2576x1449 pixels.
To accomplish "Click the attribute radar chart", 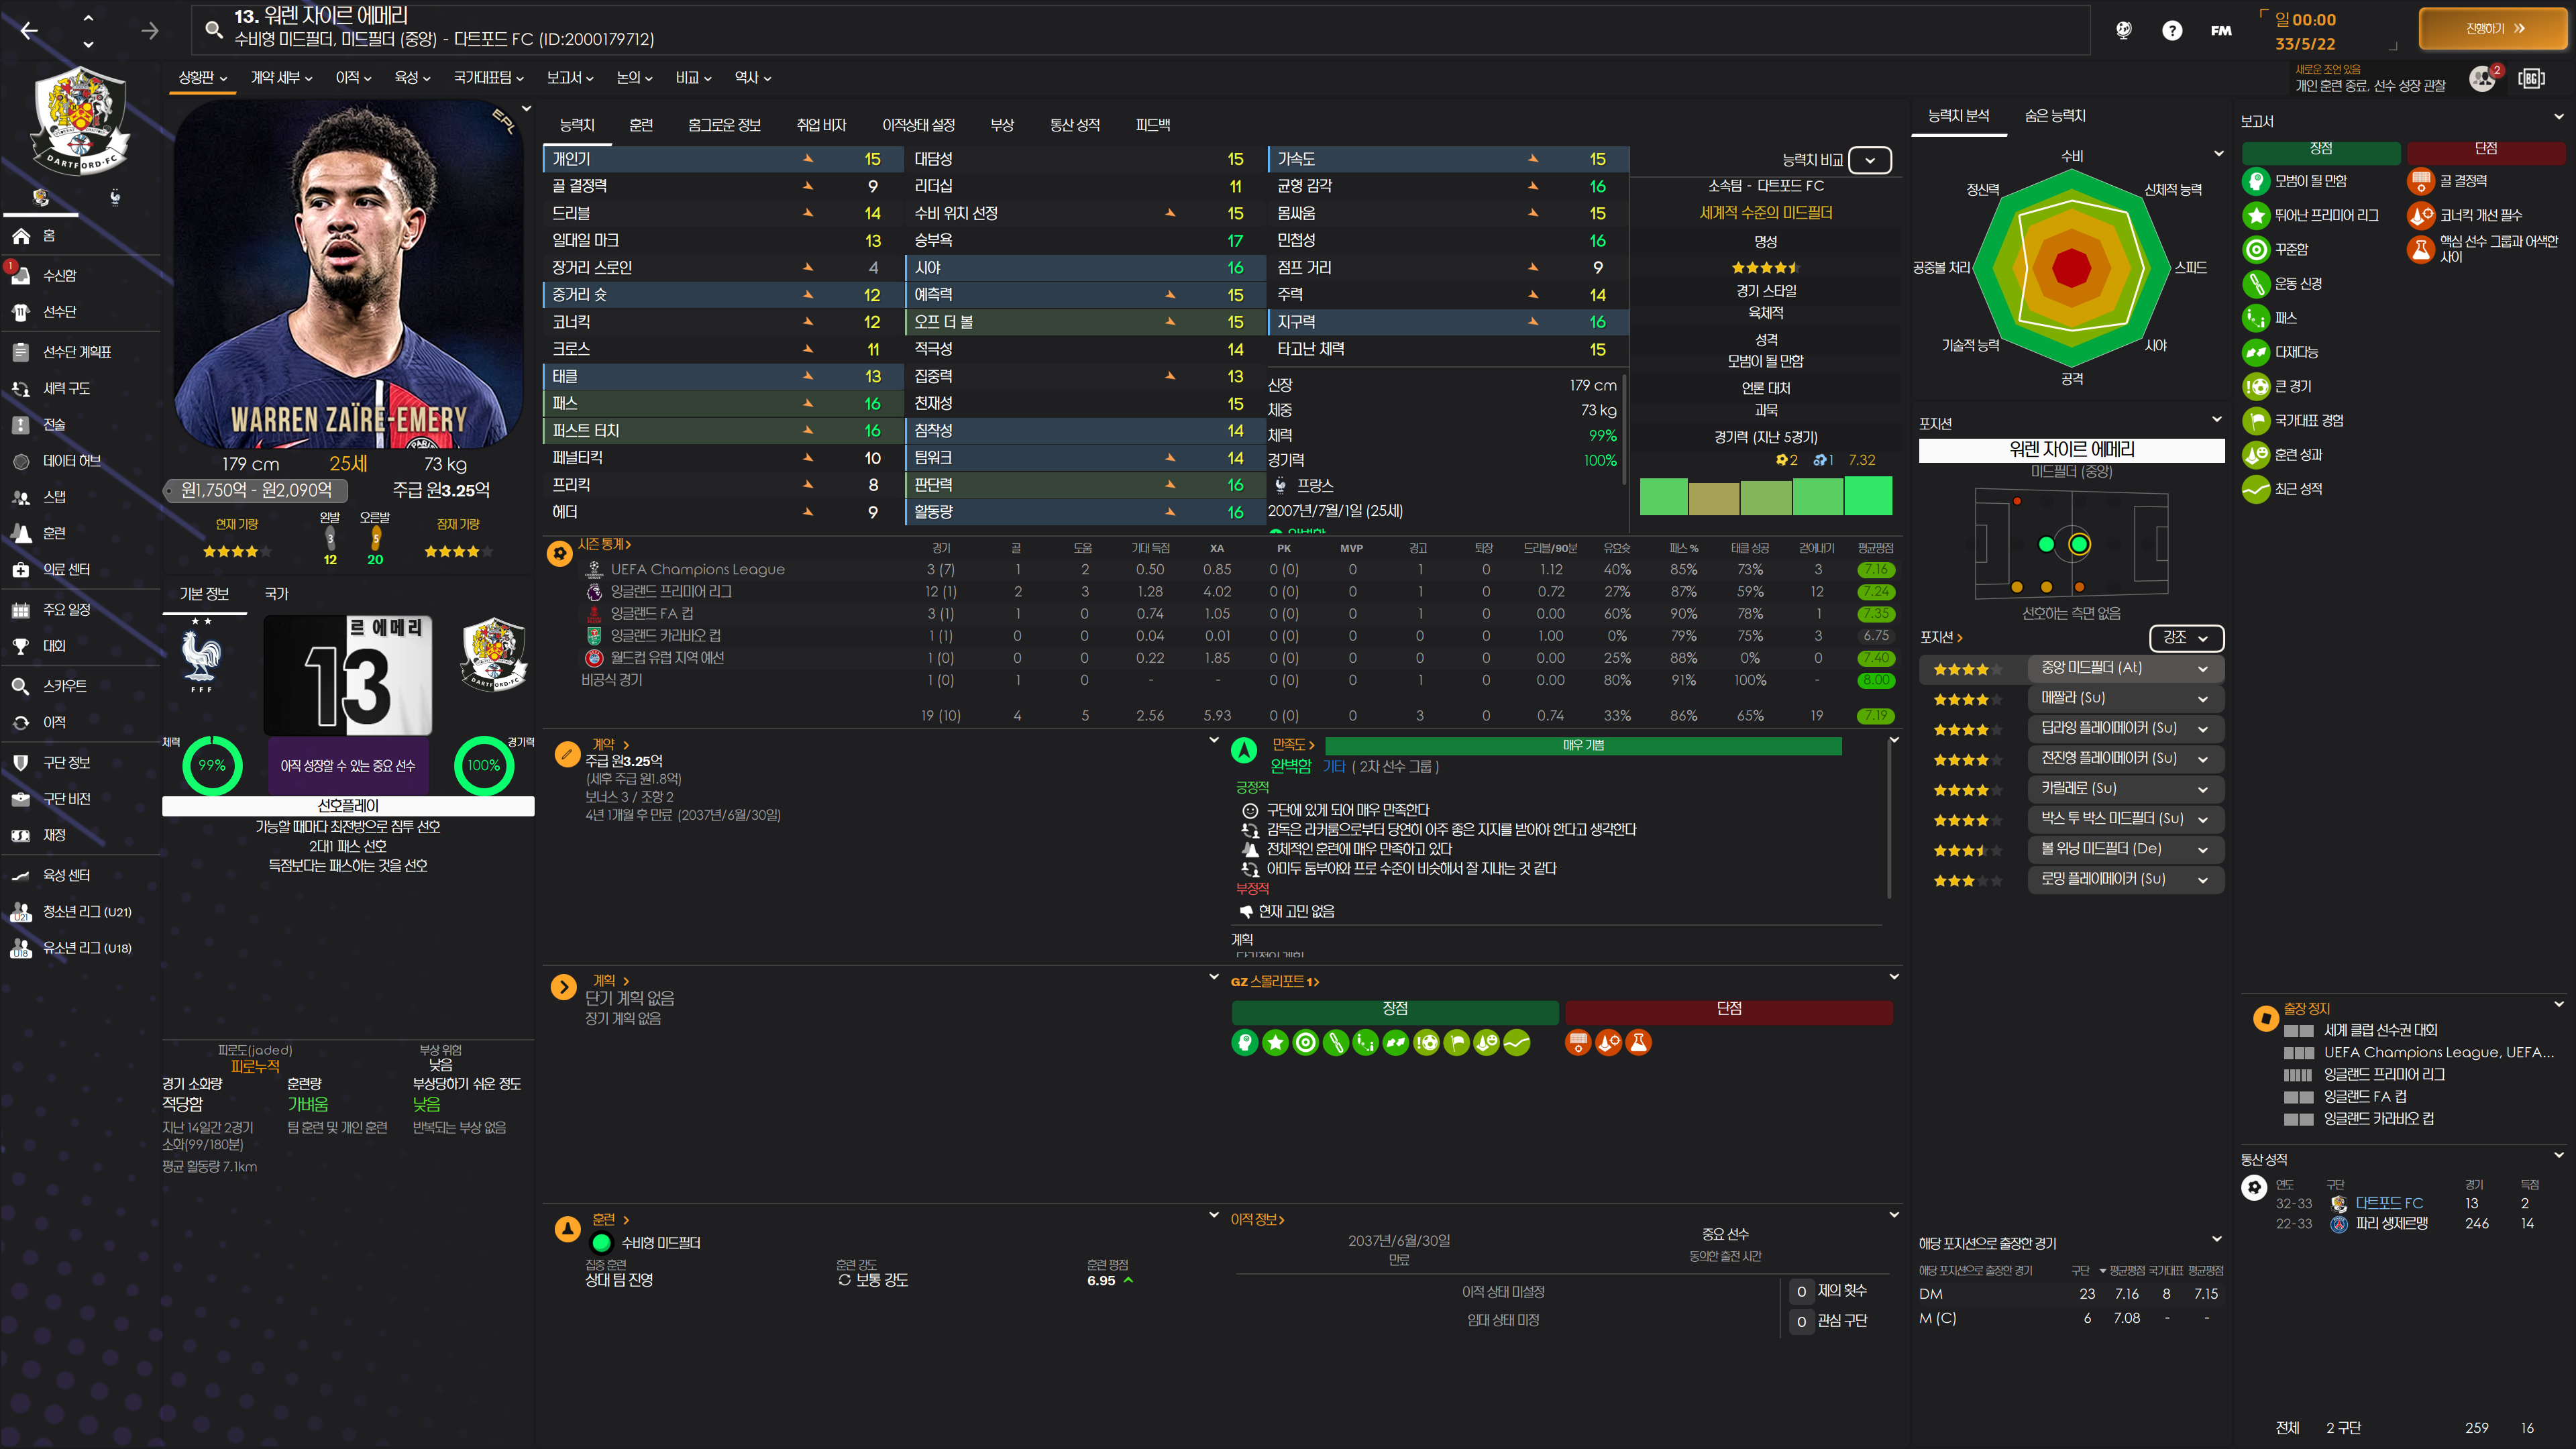I will pyautogui.click(x=2071, y=268).
